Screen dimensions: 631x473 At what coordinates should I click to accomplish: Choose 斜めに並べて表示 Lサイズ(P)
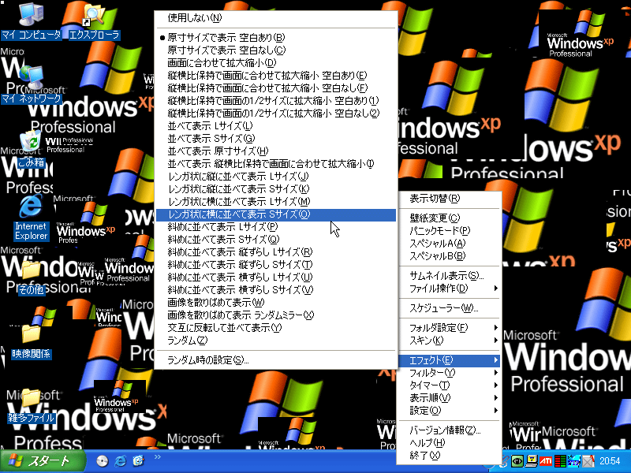click(276, 227)
